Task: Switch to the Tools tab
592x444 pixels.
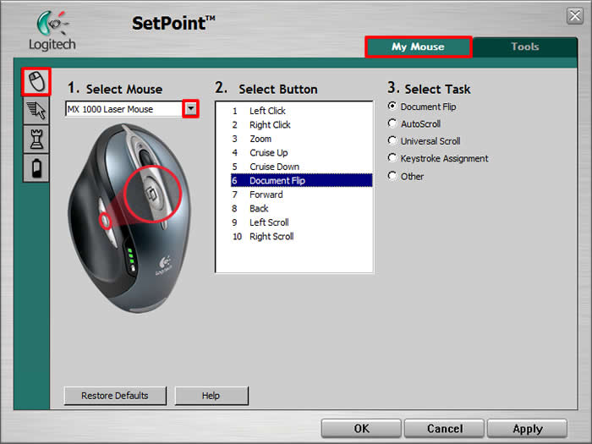Action: (x=524, y=47)
